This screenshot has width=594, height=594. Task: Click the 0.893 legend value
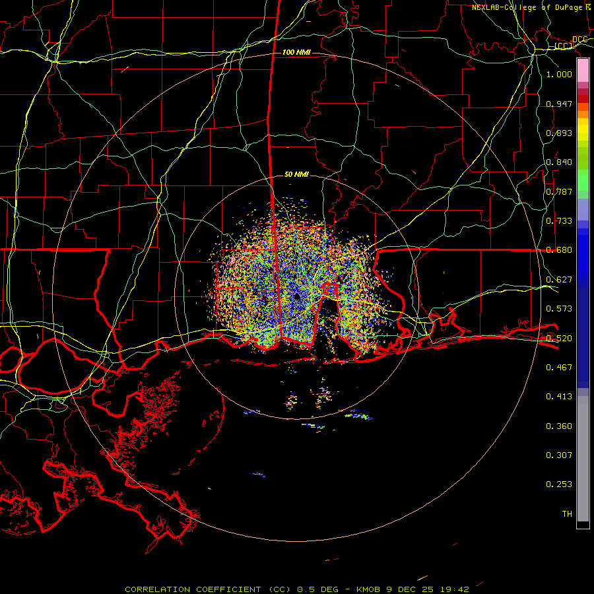click(x=559, y=133)
